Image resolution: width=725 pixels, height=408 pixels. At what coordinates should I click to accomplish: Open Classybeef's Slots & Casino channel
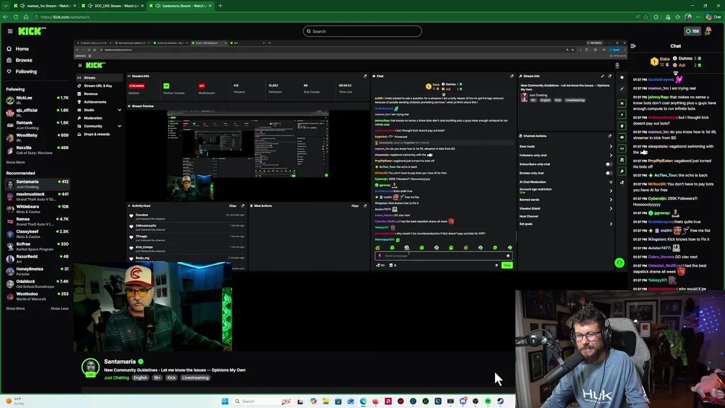(37, 234)
